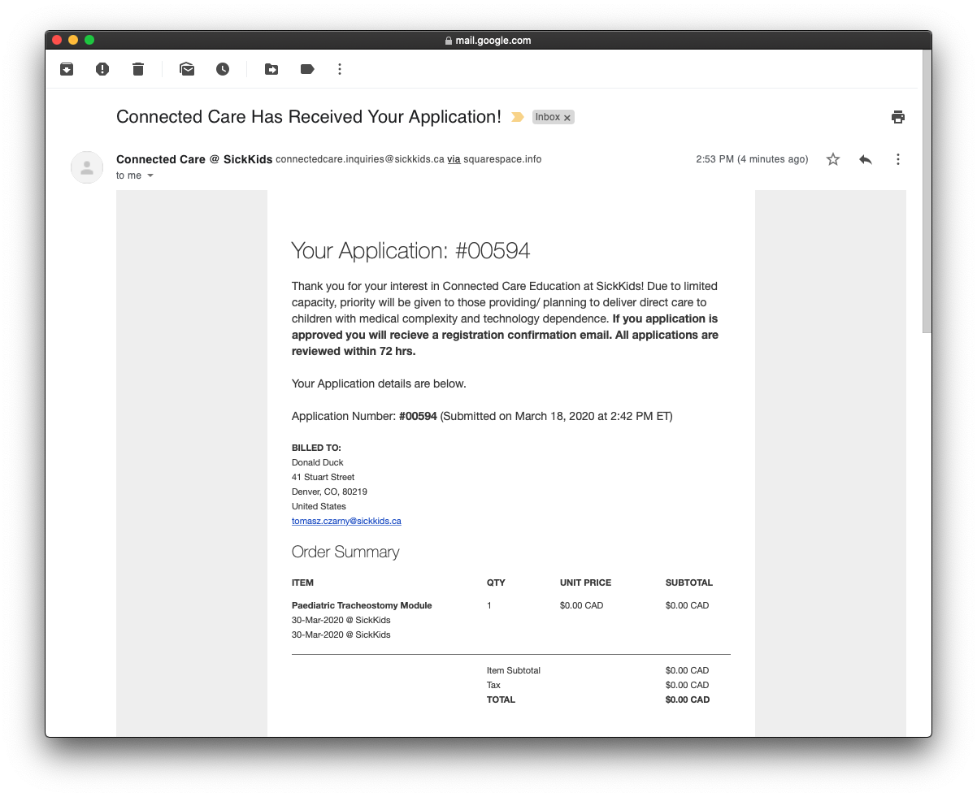Click the TOTAL row label
977x797 pixels.
click(501, 700)
